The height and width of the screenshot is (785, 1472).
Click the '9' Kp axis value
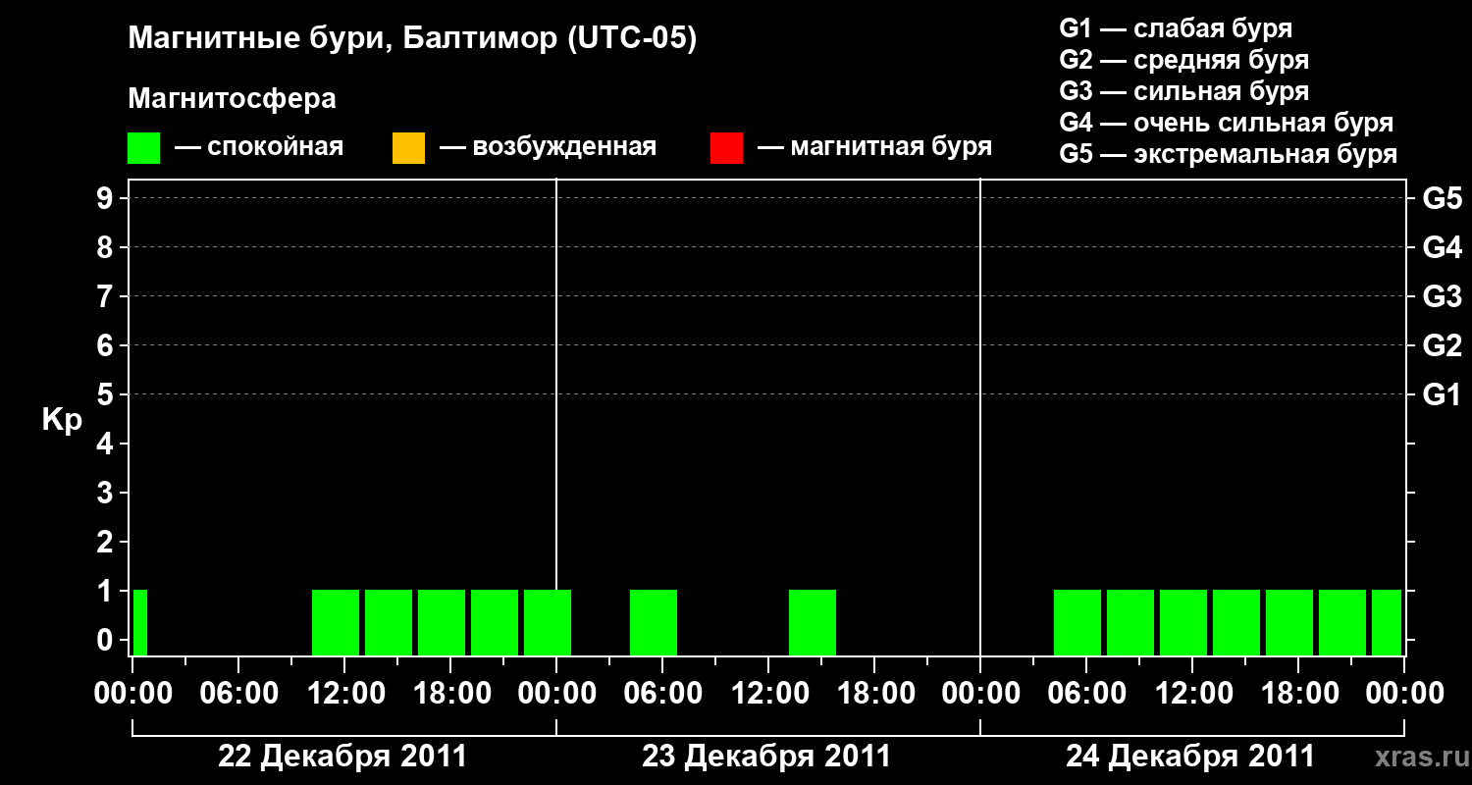[x=107, y=198]
